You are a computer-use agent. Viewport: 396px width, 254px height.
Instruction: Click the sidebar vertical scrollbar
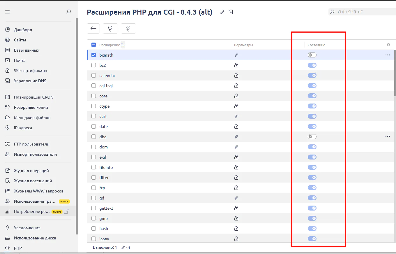point(77,126)
